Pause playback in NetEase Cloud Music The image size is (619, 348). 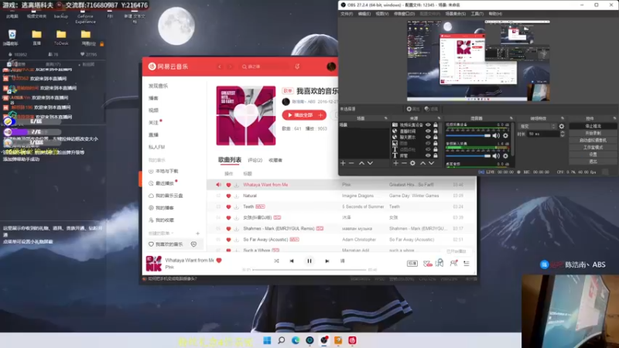(309, 261)
